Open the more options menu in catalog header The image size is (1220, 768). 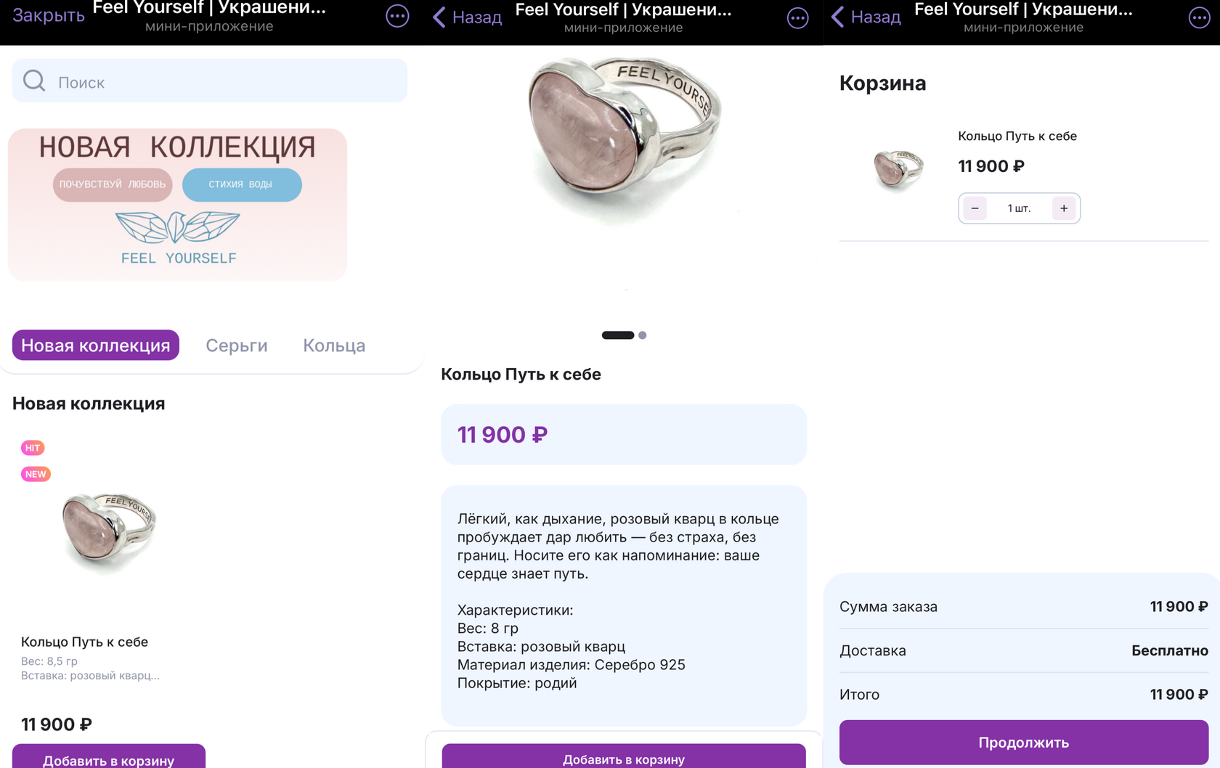tap(397, 16)
